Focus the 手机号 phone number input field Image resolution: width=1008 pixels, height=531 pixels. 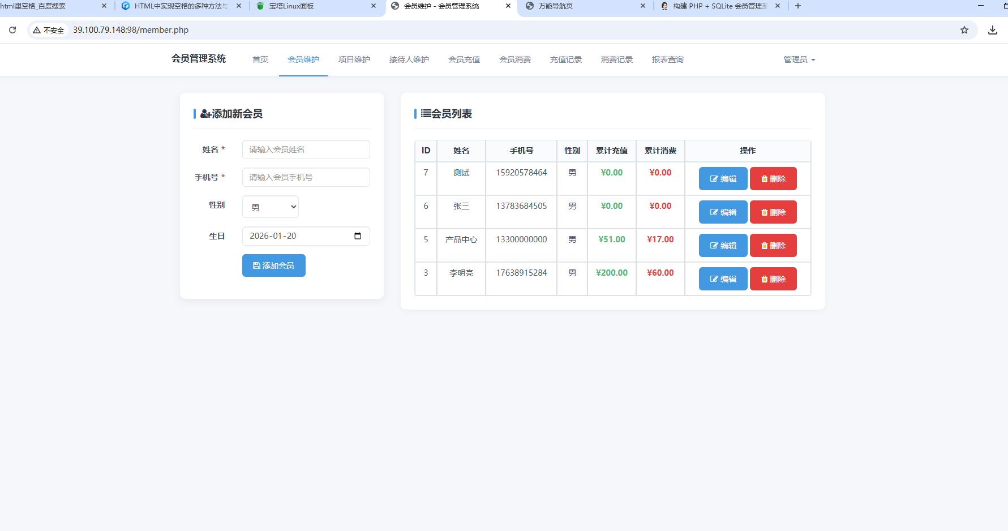306,177
